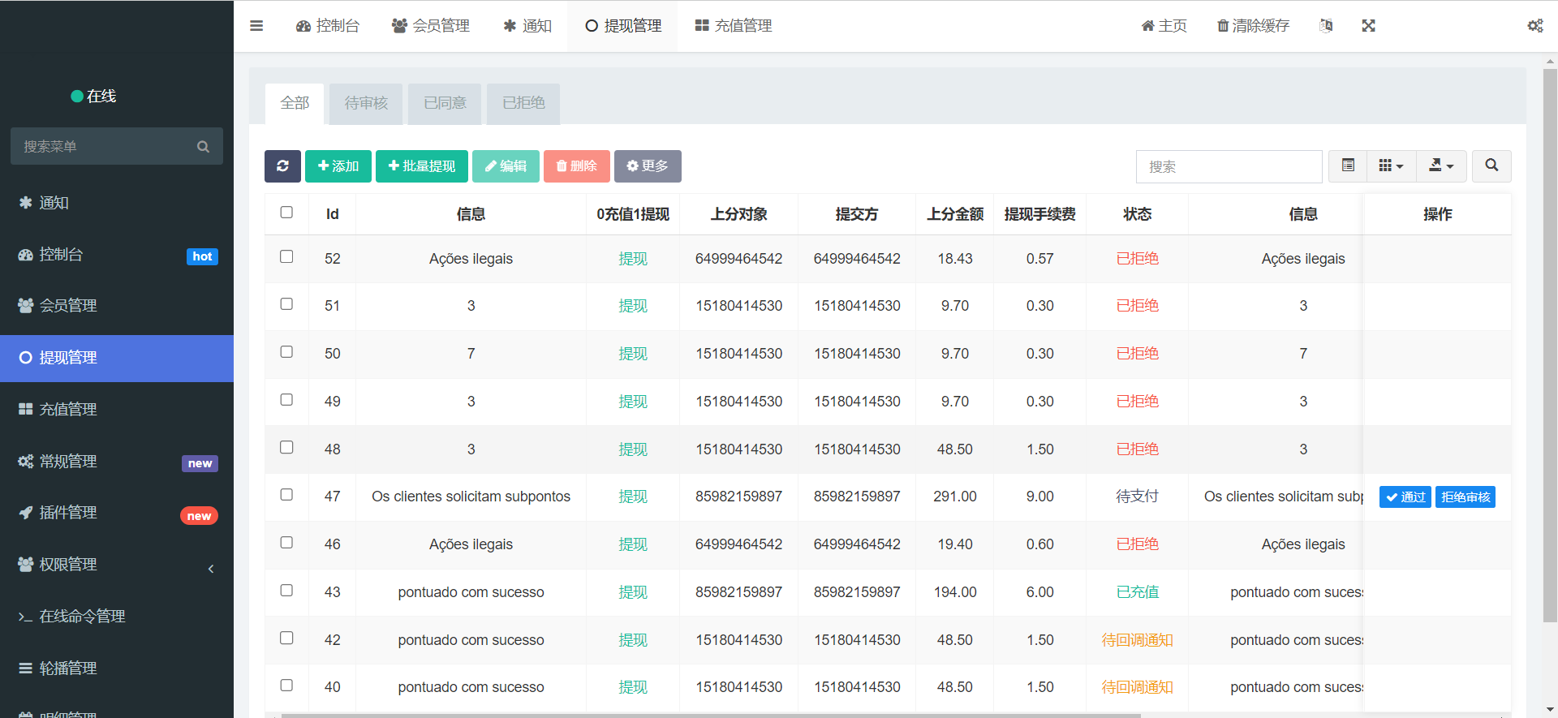
Task: Click the refresh table icon button
Action: tap(282, 166)
